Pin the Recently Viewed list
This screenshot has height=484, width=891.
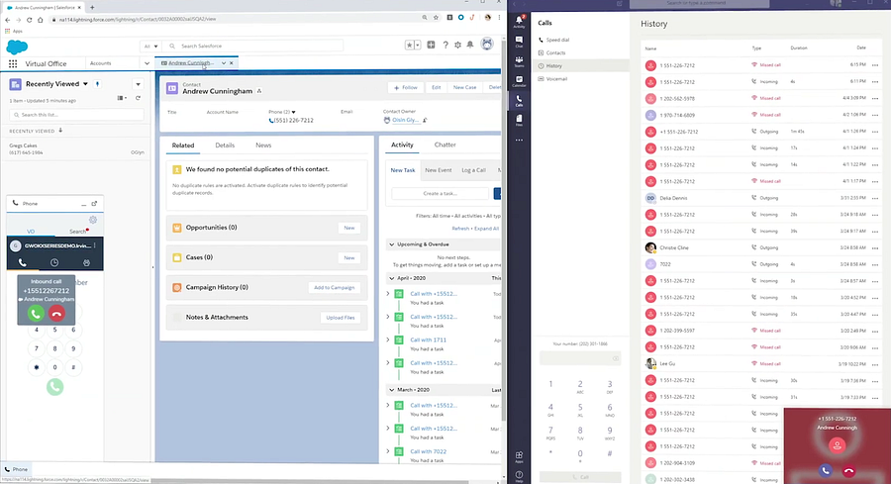pyautogui.click(x=97, y=84)
